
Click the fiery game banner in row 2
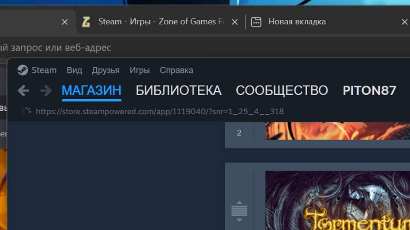[x=338, y=131]
